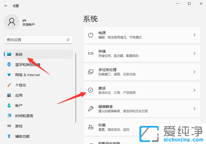Click the Bluetooth icon in the sidebar

(9, 65)
